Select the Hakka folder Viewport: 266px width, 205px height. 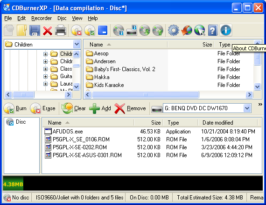tap(98, 77)
